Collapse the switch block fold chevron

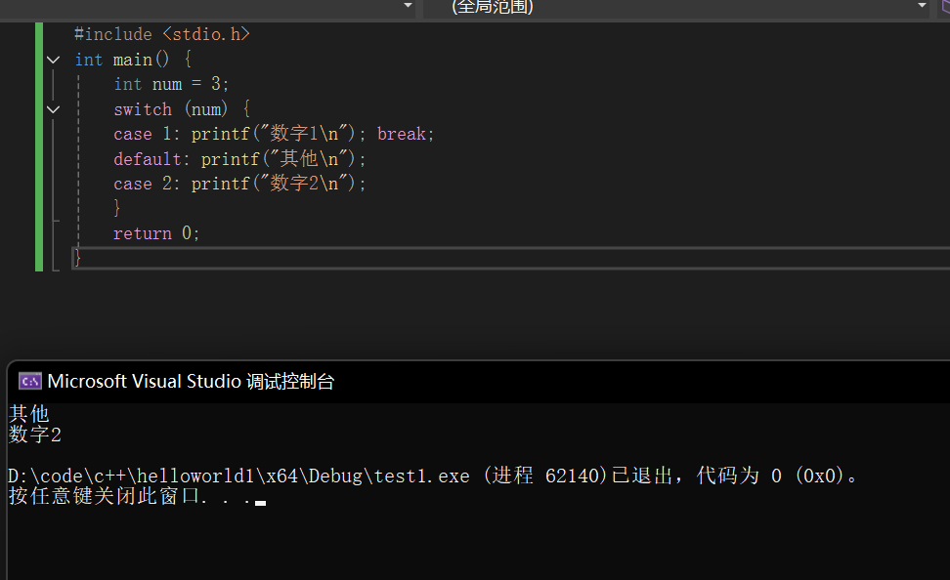[54, 109]
